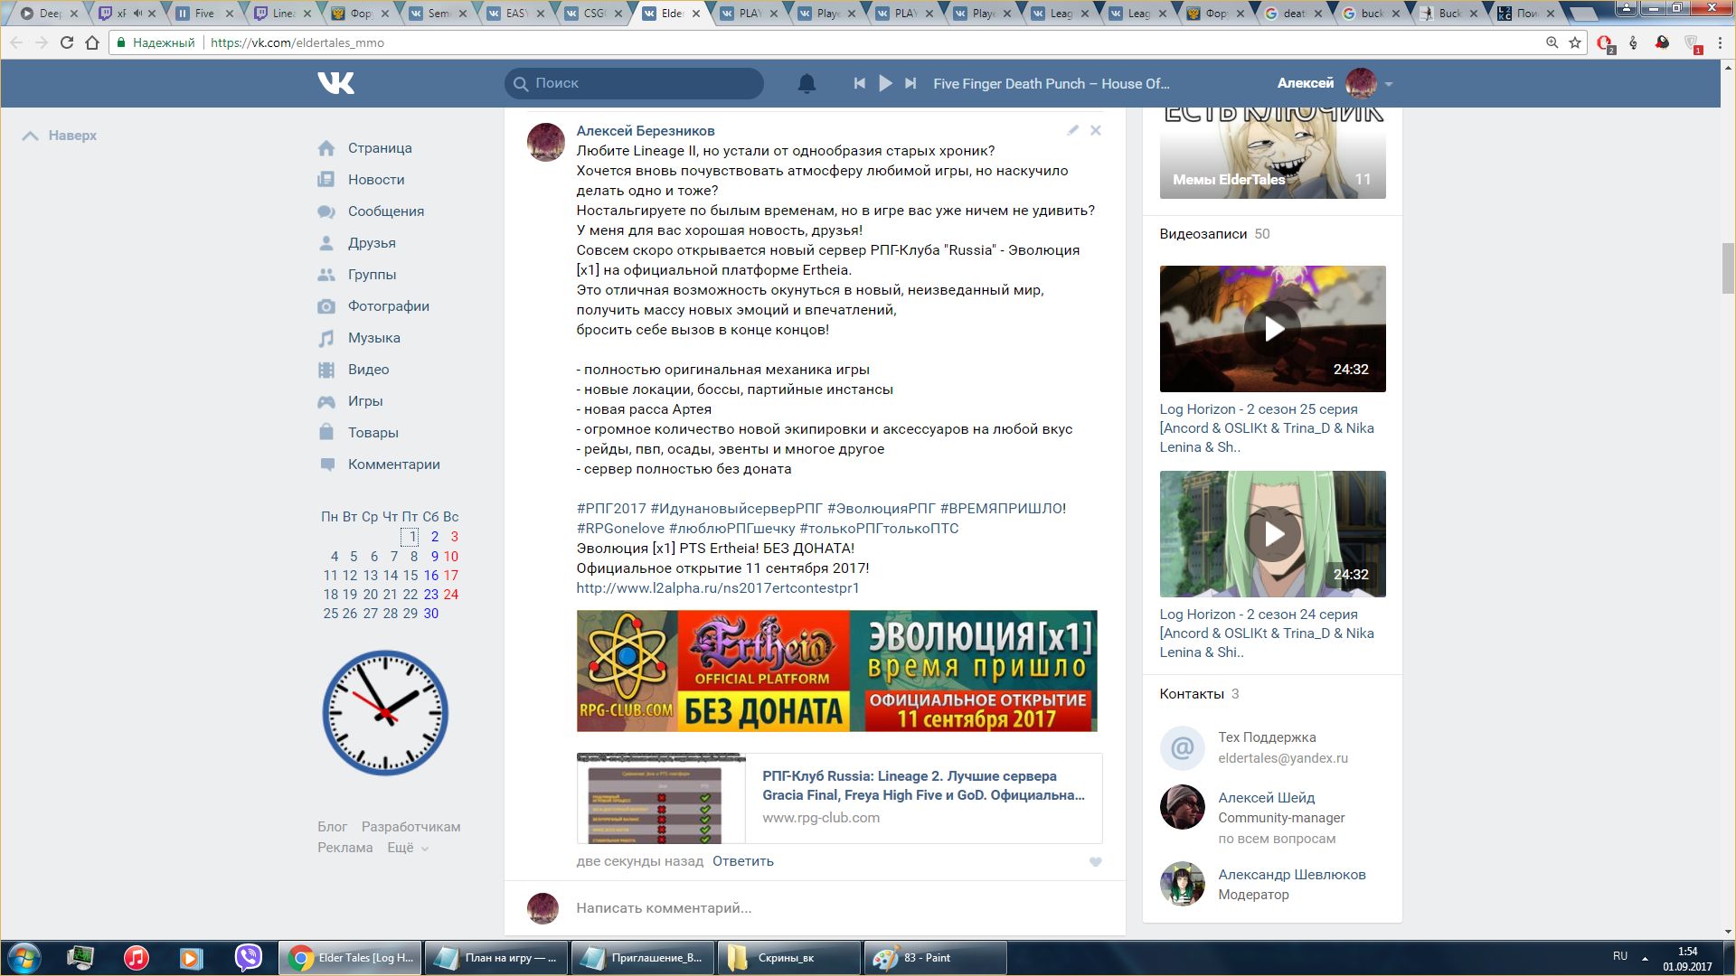The height and width of the screenshot is (976, 1736).
Task: Edit the post with pencil icon
Action: pyautogui.click(x=1072, y=130)
